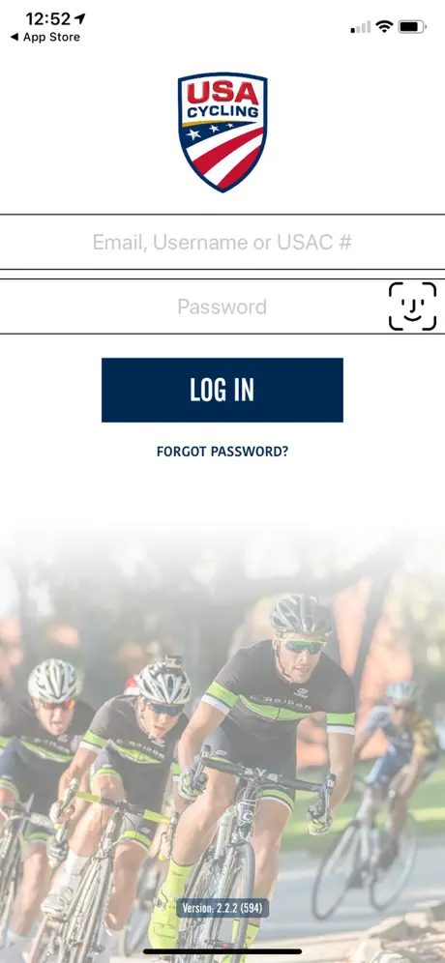The height and width of the screenshot is (963, 445).
Task: Tap the Version 2.2.2 (594) label
Action: pyautogui.click(x=222, y=908)
